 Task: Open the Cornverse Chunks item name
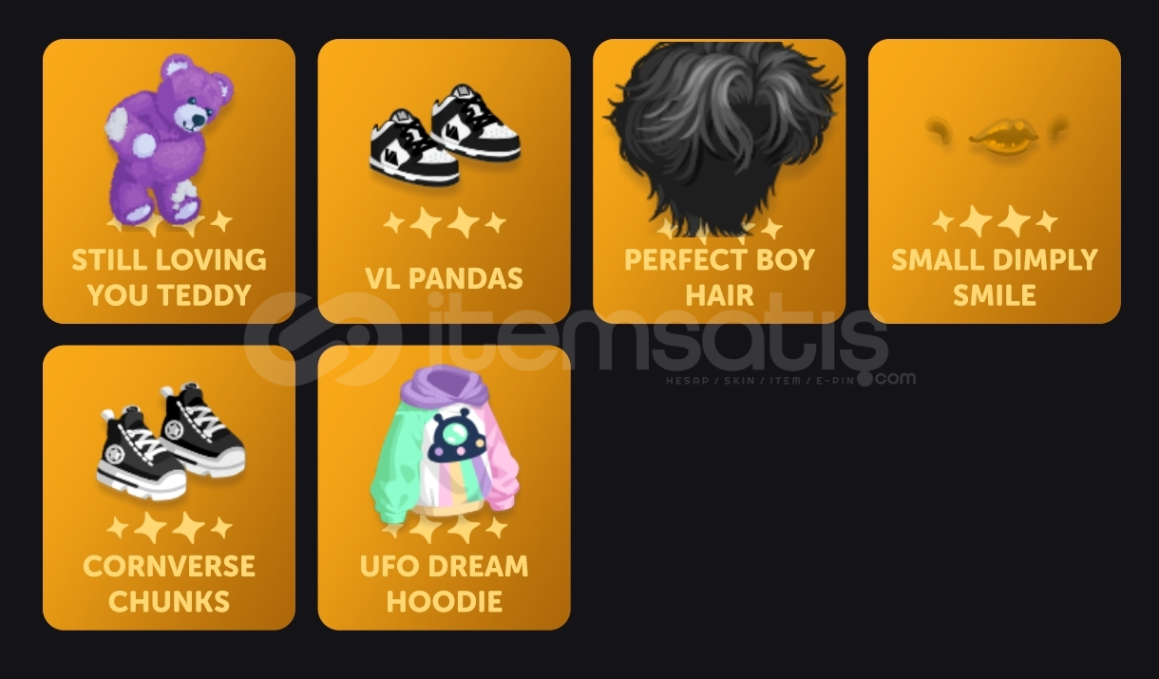pyautogui.click(x=169, y=583)
